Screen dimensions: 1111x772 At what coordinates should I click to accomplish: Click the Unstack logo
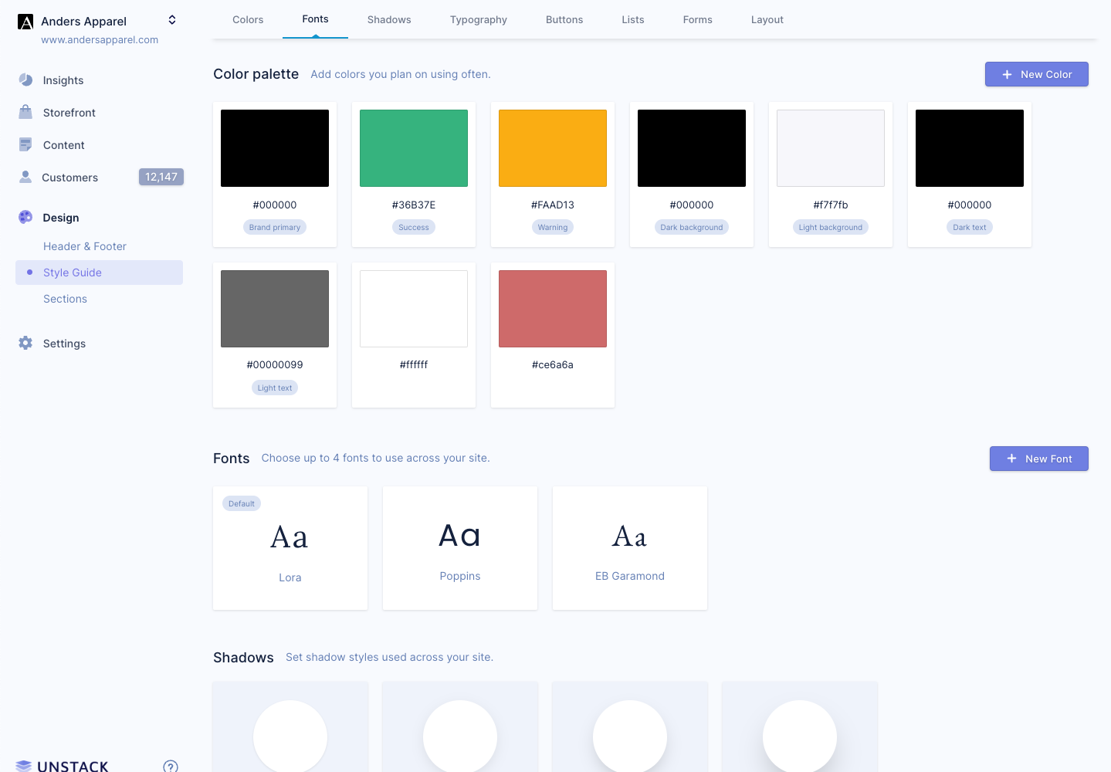click(62, 765)
